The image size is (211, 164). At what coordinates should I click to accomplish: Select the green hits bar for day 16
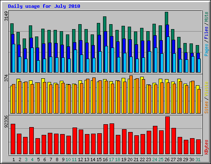105,24
